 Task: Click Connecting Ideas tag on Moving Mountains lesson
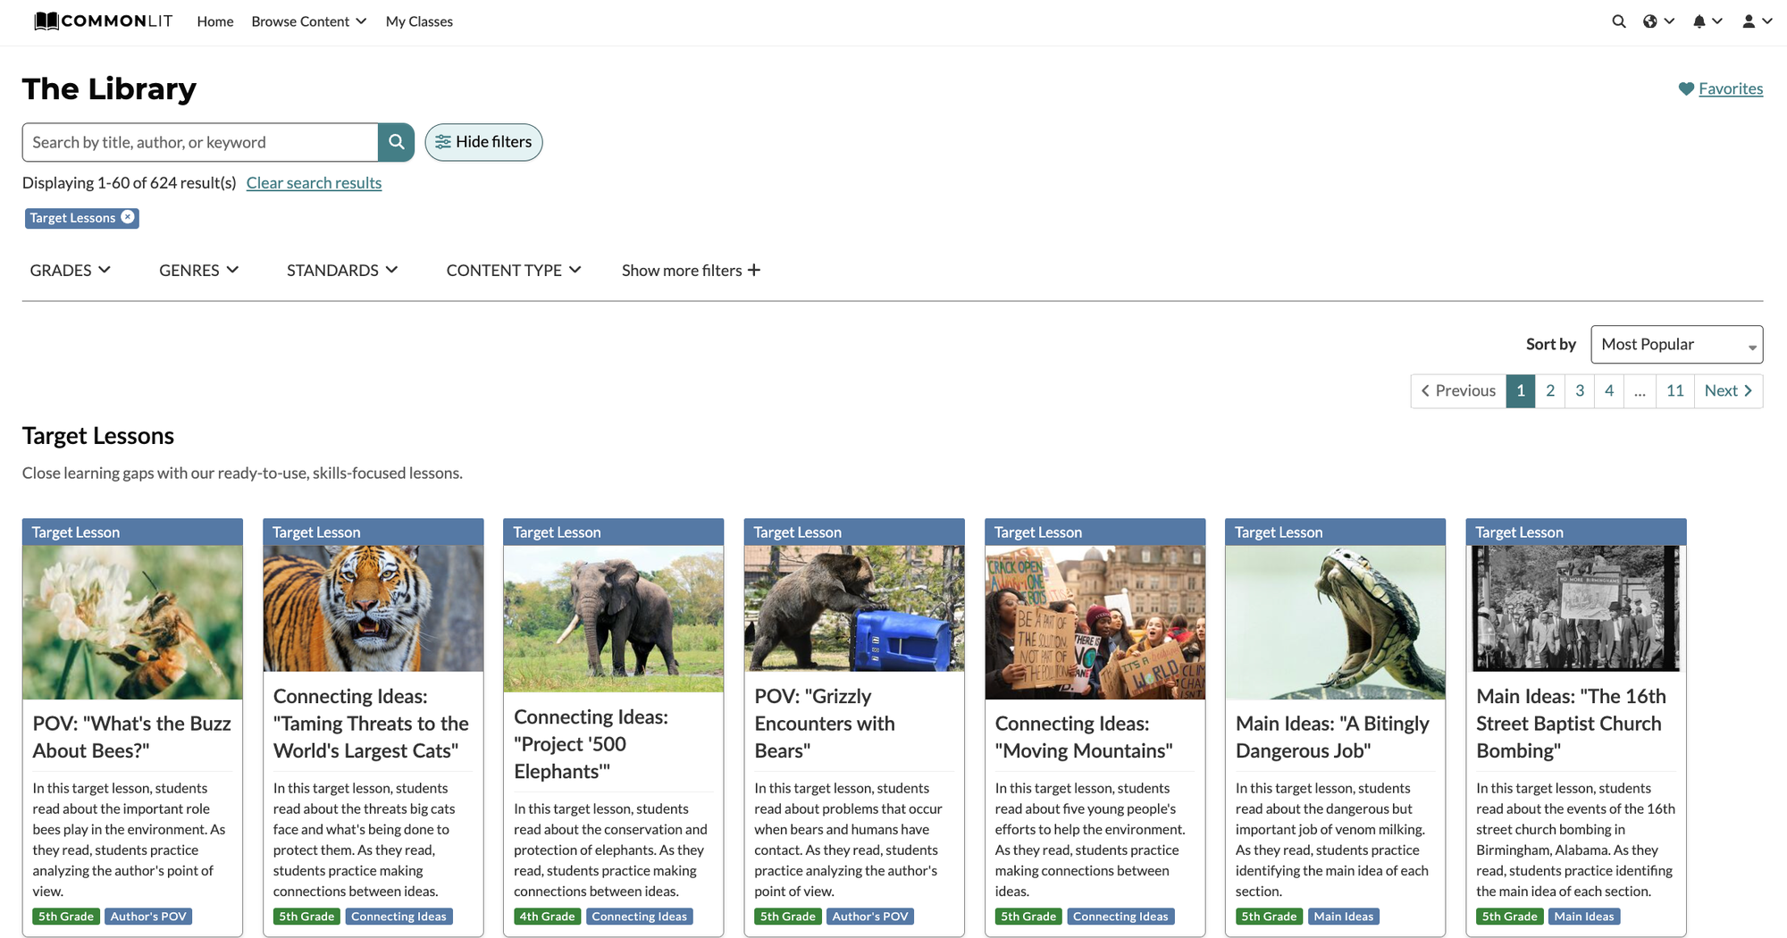click(1120, 917)
